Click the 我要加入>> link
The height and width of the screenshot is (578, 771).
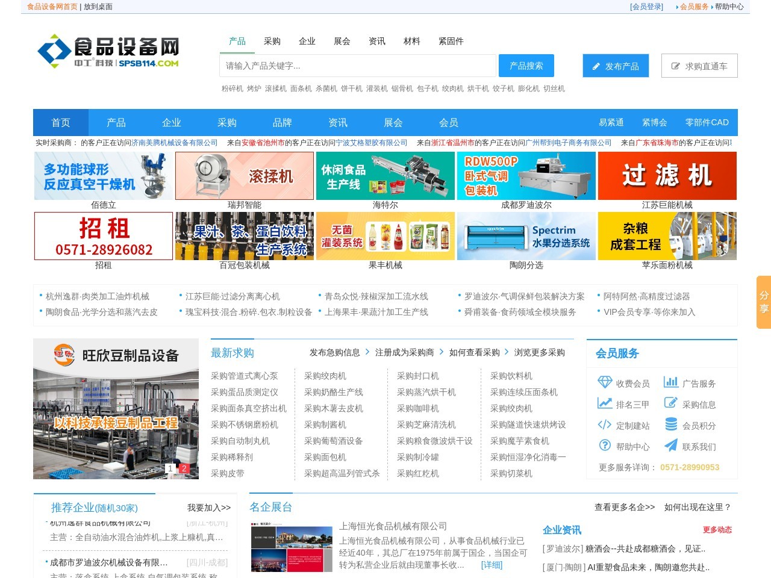pos(209,508)
